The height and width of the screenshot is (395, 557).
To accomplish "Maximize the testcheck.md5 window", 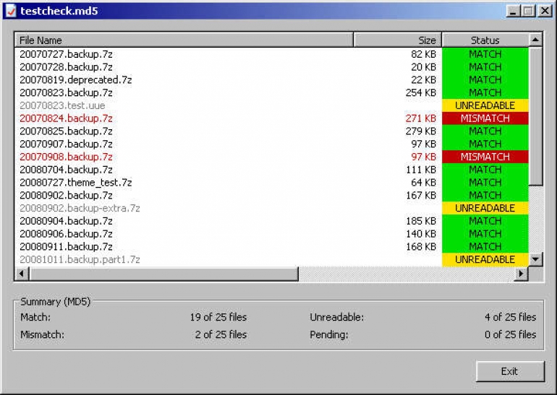I will pos(527,11).
